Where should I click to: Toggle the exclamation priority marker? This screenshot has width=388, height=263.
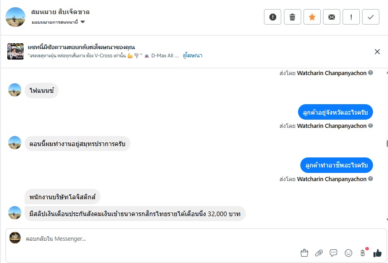pyautogui.click(x=351, y=17)
